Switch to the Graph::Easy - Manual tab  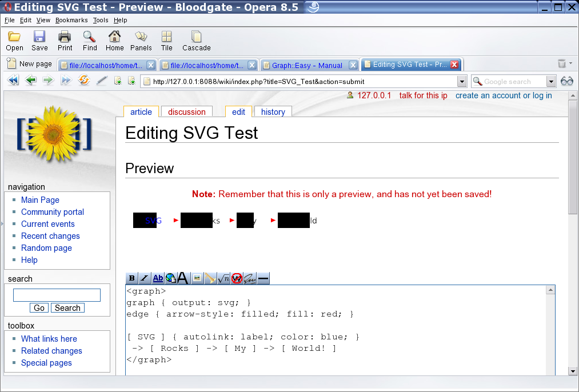pos(307,65)
